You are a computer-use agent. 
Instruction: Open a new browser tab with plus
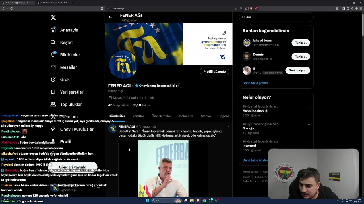pyautogui.click(x=73, y=3)
